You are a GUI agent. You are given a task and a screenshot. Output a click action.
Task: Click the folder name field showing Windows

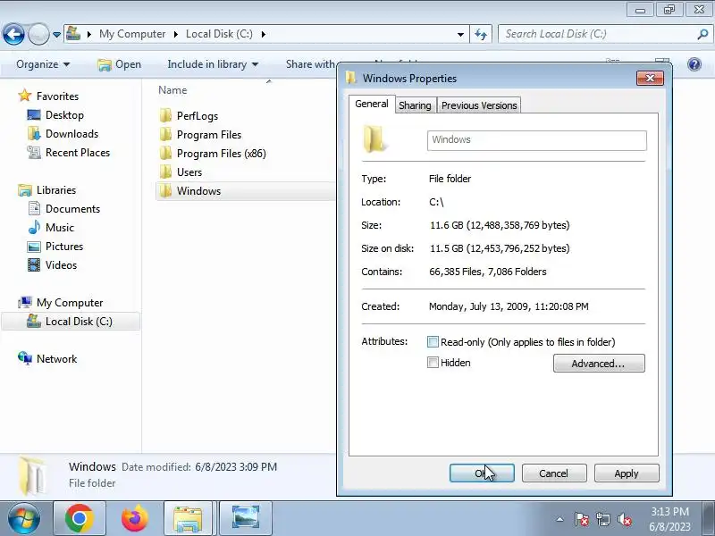click(537, 140)
